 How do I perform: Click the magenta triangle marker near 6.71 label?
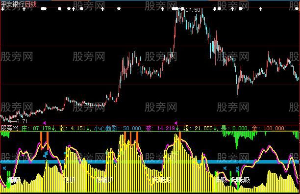coord(44,123)
